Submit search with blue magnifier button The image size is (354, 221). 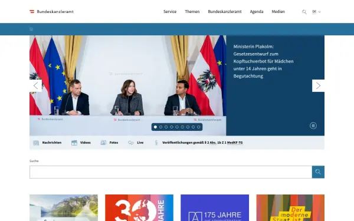pos(318,172)
